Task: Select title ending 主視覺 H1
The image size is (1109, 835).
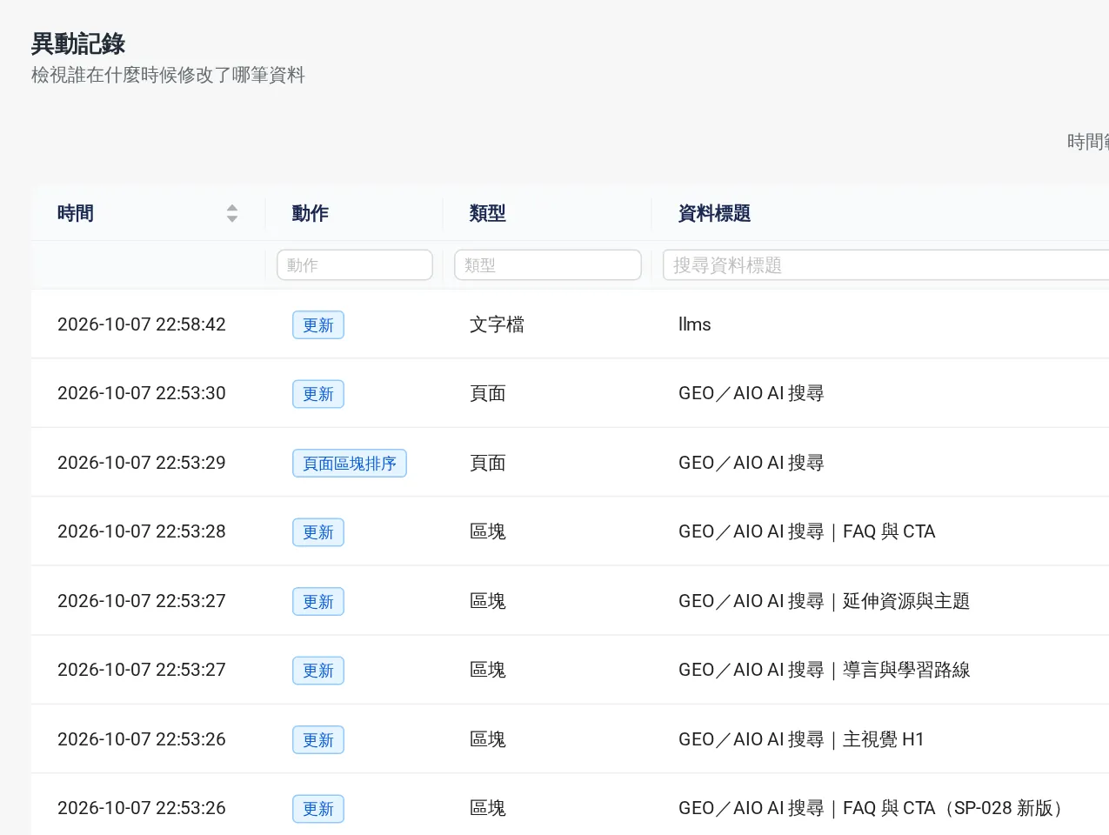Action: (x=801, y=739)
